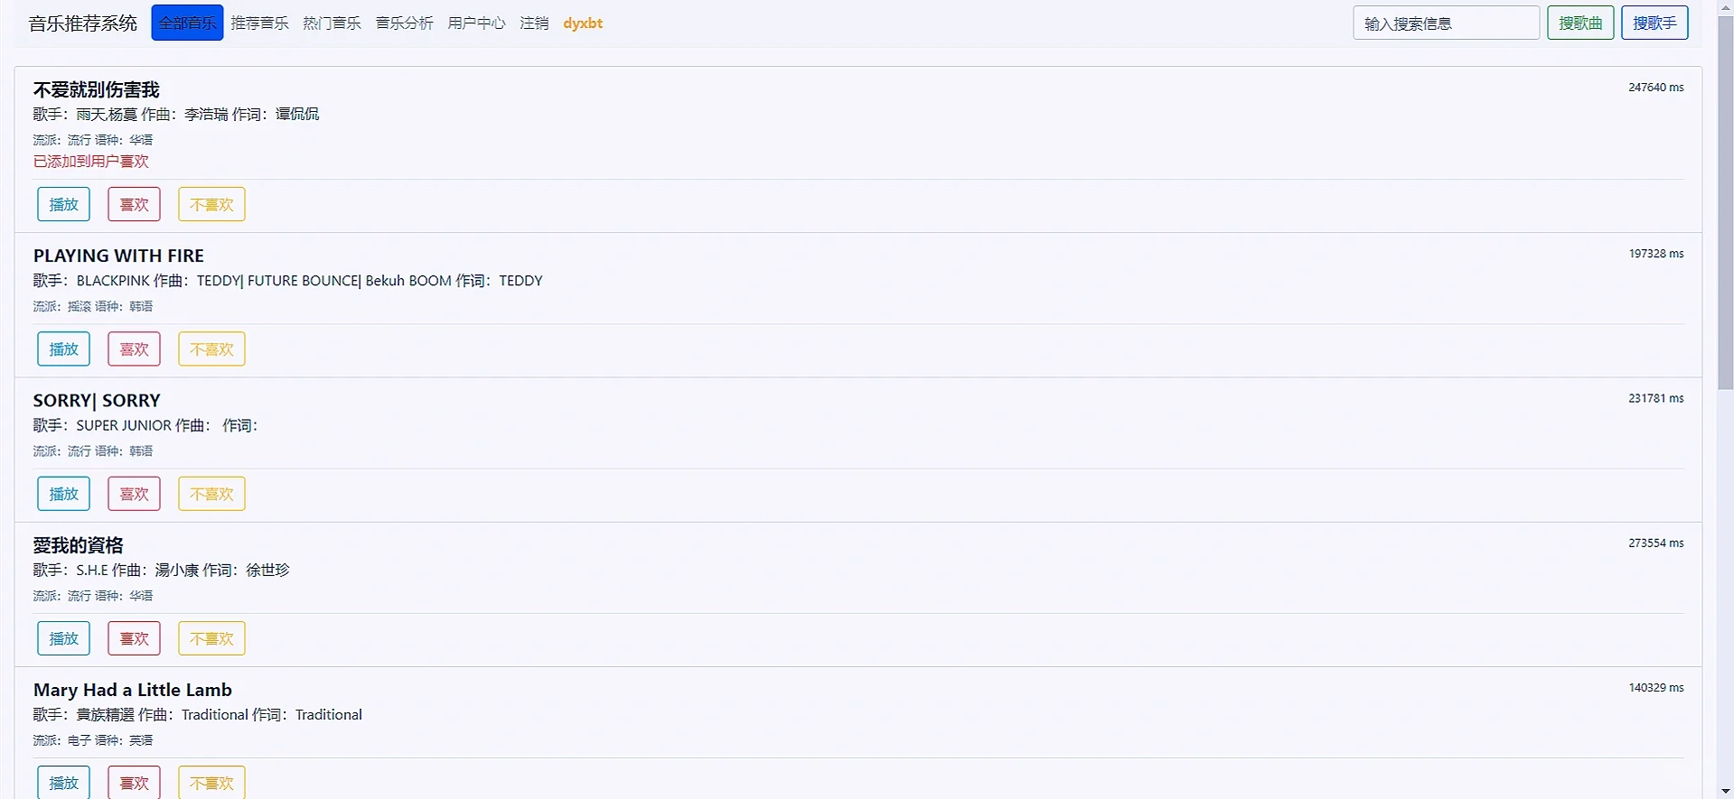This screenshot has width=1734, height=799.
Task: Click 不喜欢 for PLAYING WITH FIRE
Action: click(x=211, y=348)
